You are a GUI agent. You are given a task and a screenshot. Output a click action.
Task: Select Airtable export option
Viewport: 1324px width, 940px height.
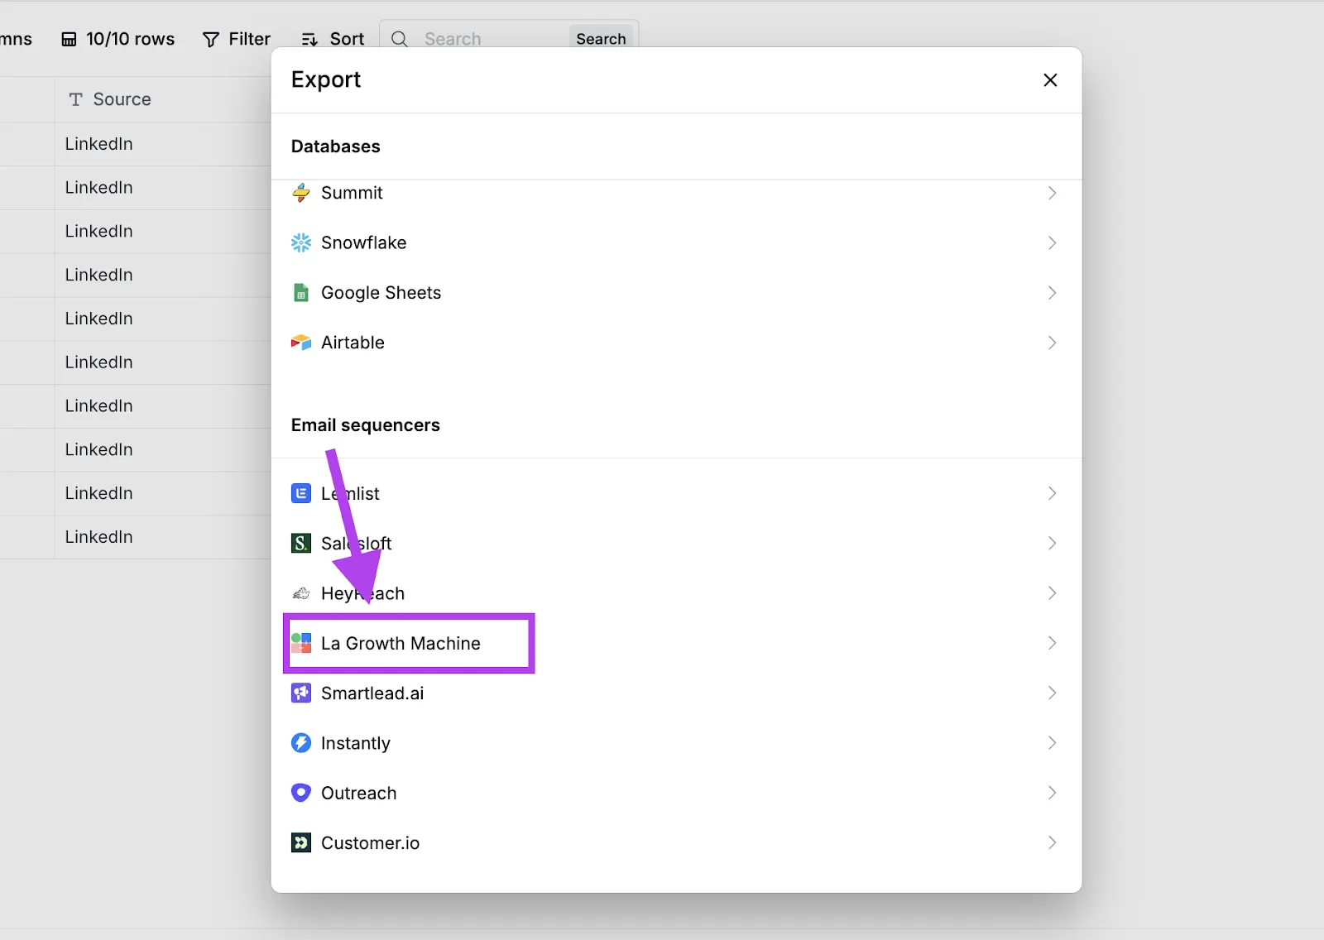point(676,343)
